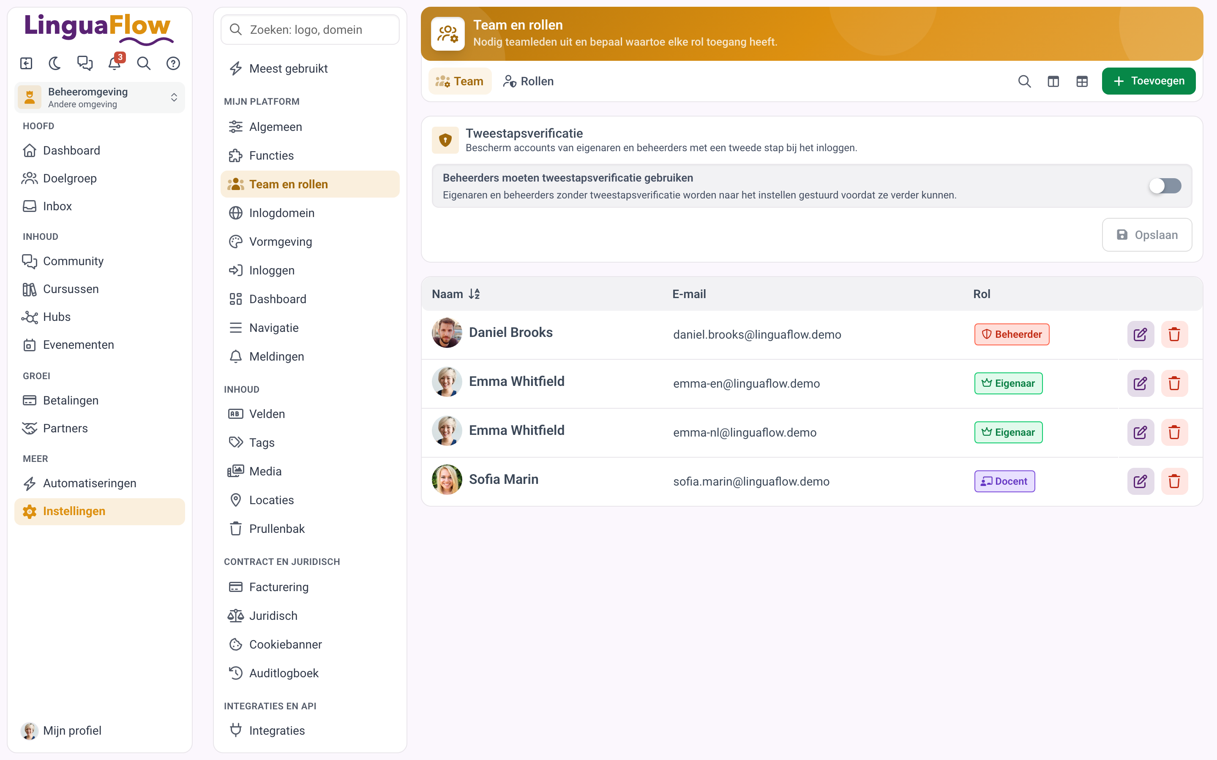Viewport: 1217px width, 760px height.
Task: Open Partners in sidebar
Action: pos(100,428)
